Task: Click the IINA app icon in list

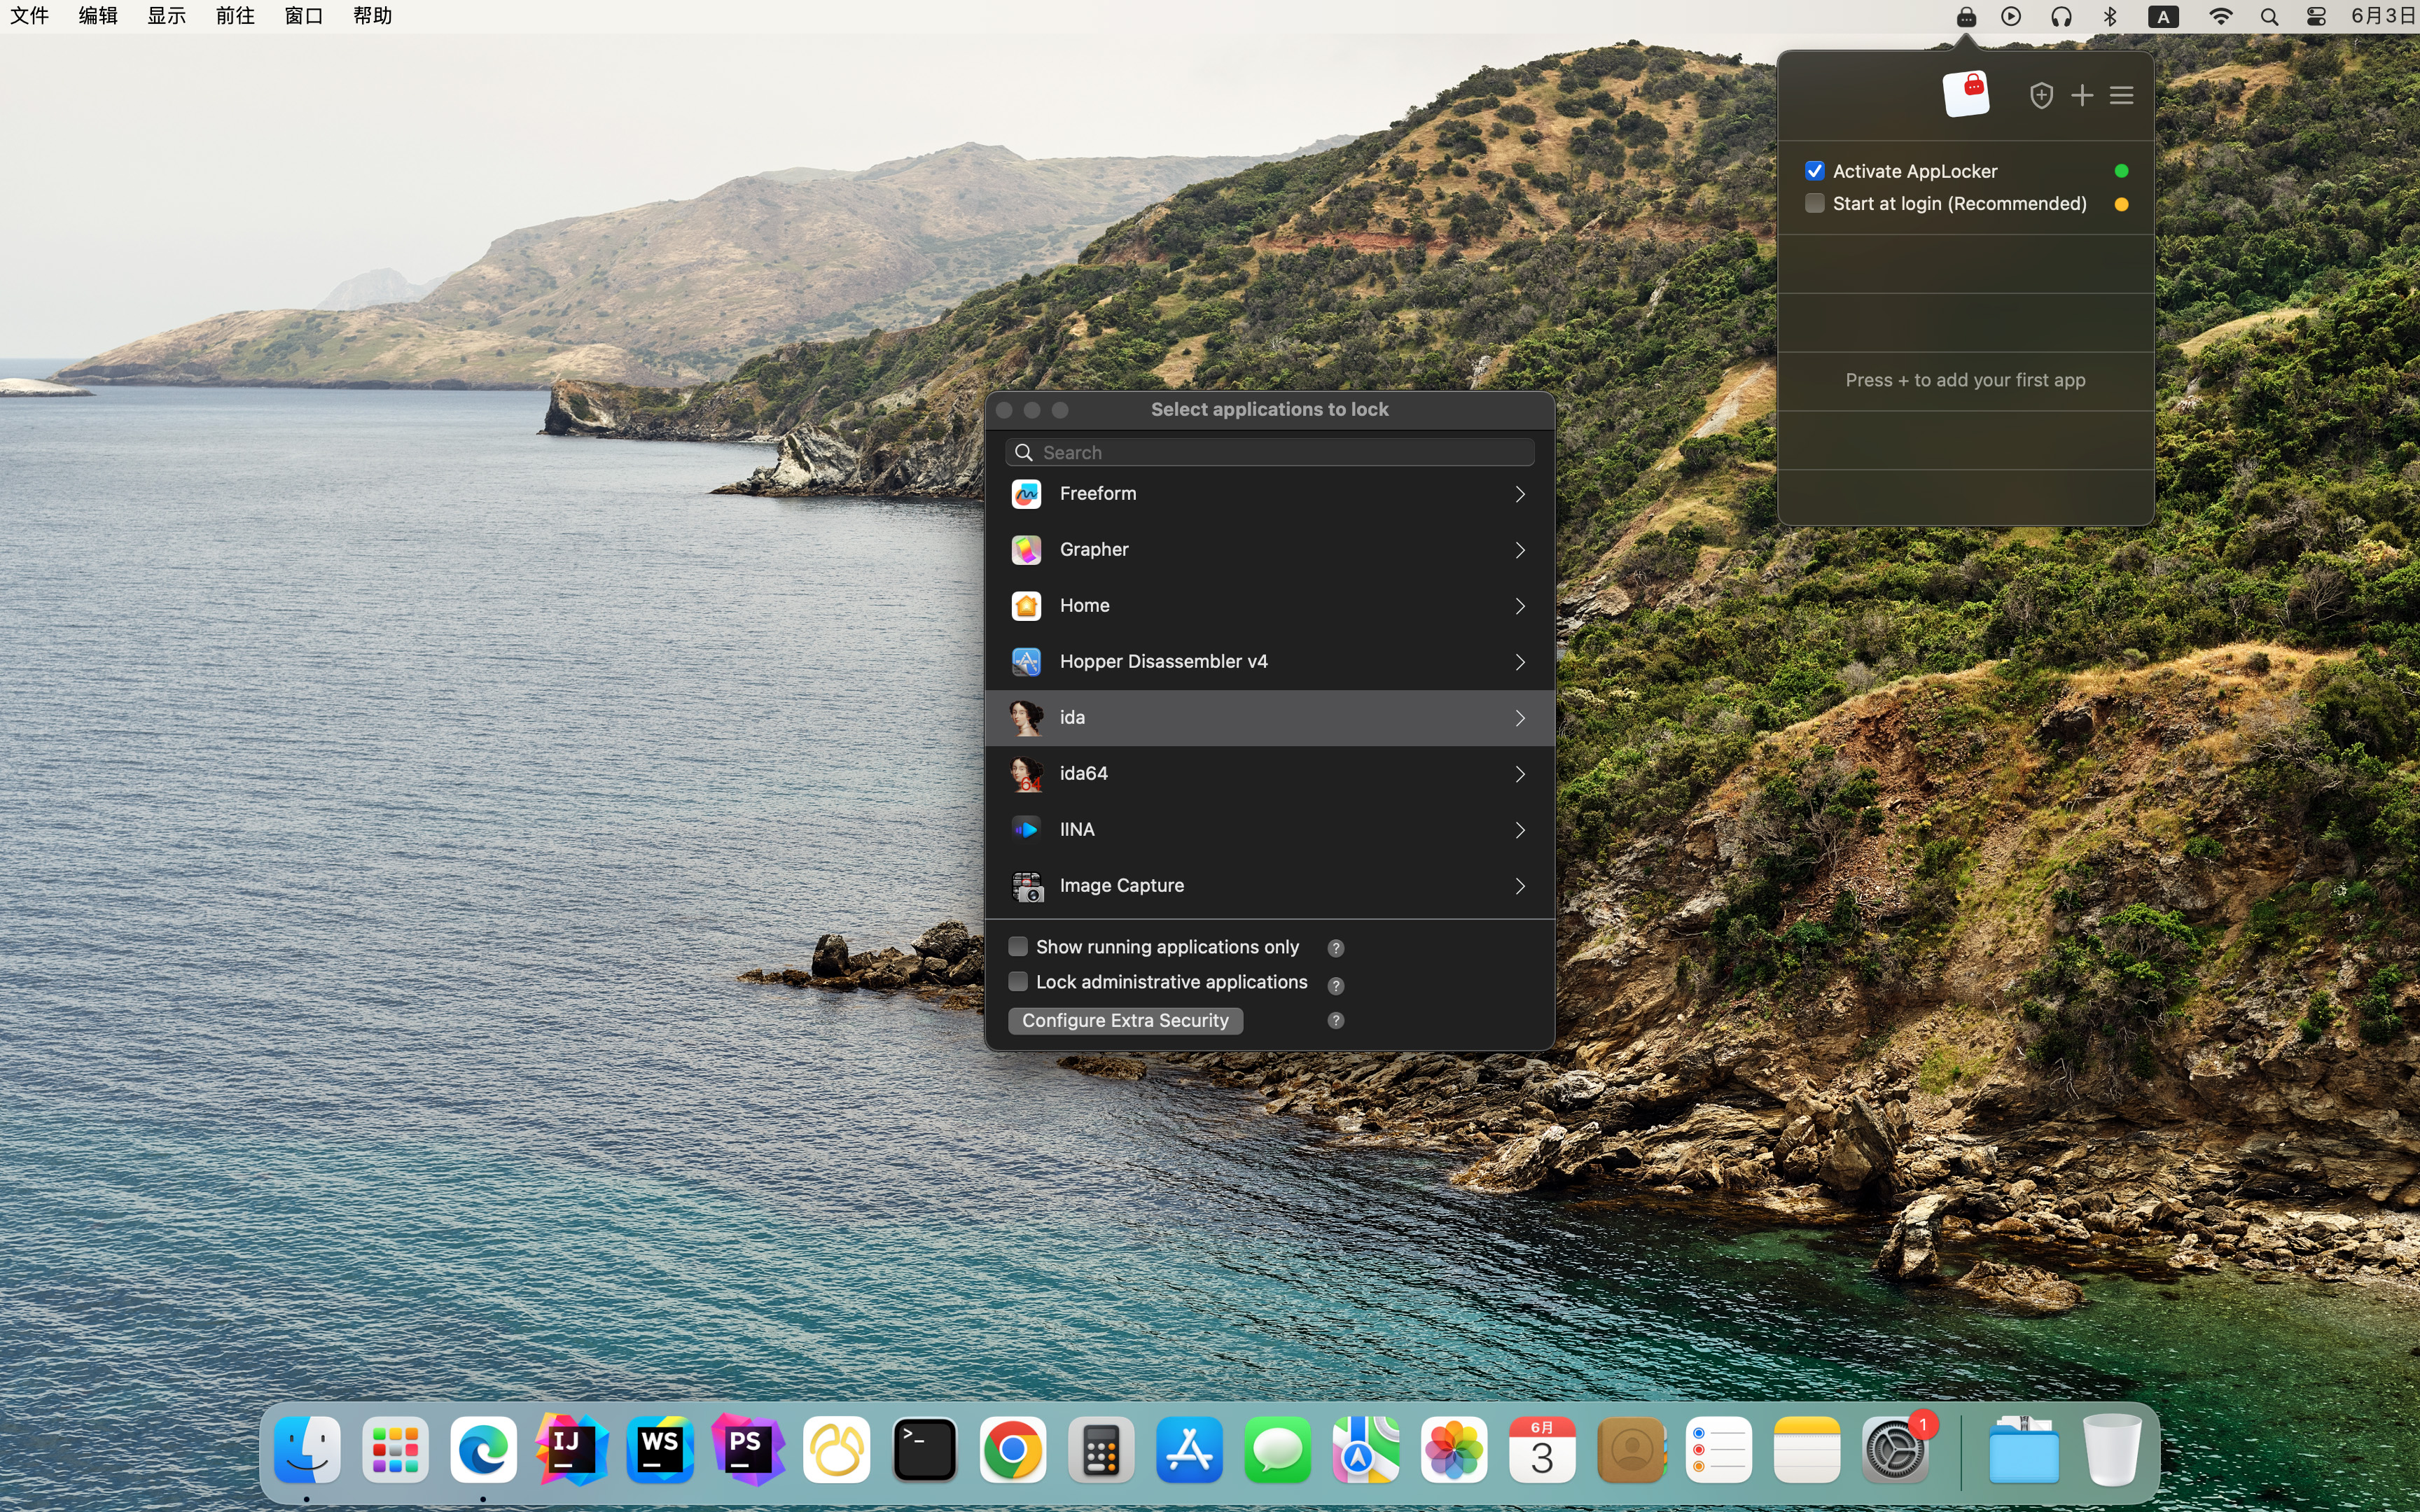Action: pos(1026,830)
